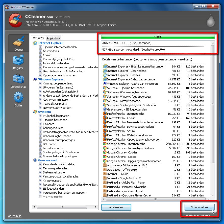Click the CCleaner logo in header
Viewport: 224px width, 224px height.
pos(16,20)
